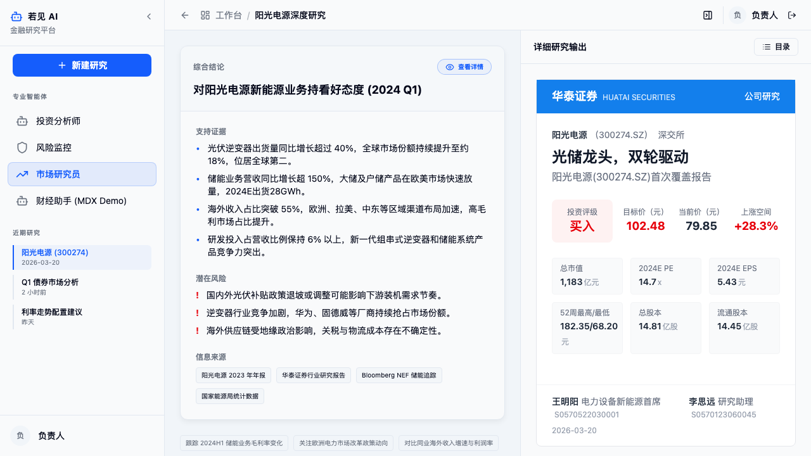Click the current price 79.85
This screenshot has height=456, width=811.
[x=701, y=226]
